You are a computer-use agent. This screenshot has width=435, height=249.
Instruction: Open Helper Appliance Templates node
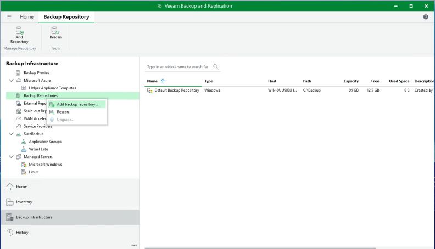pyautogui.click(x=52, y=88)
